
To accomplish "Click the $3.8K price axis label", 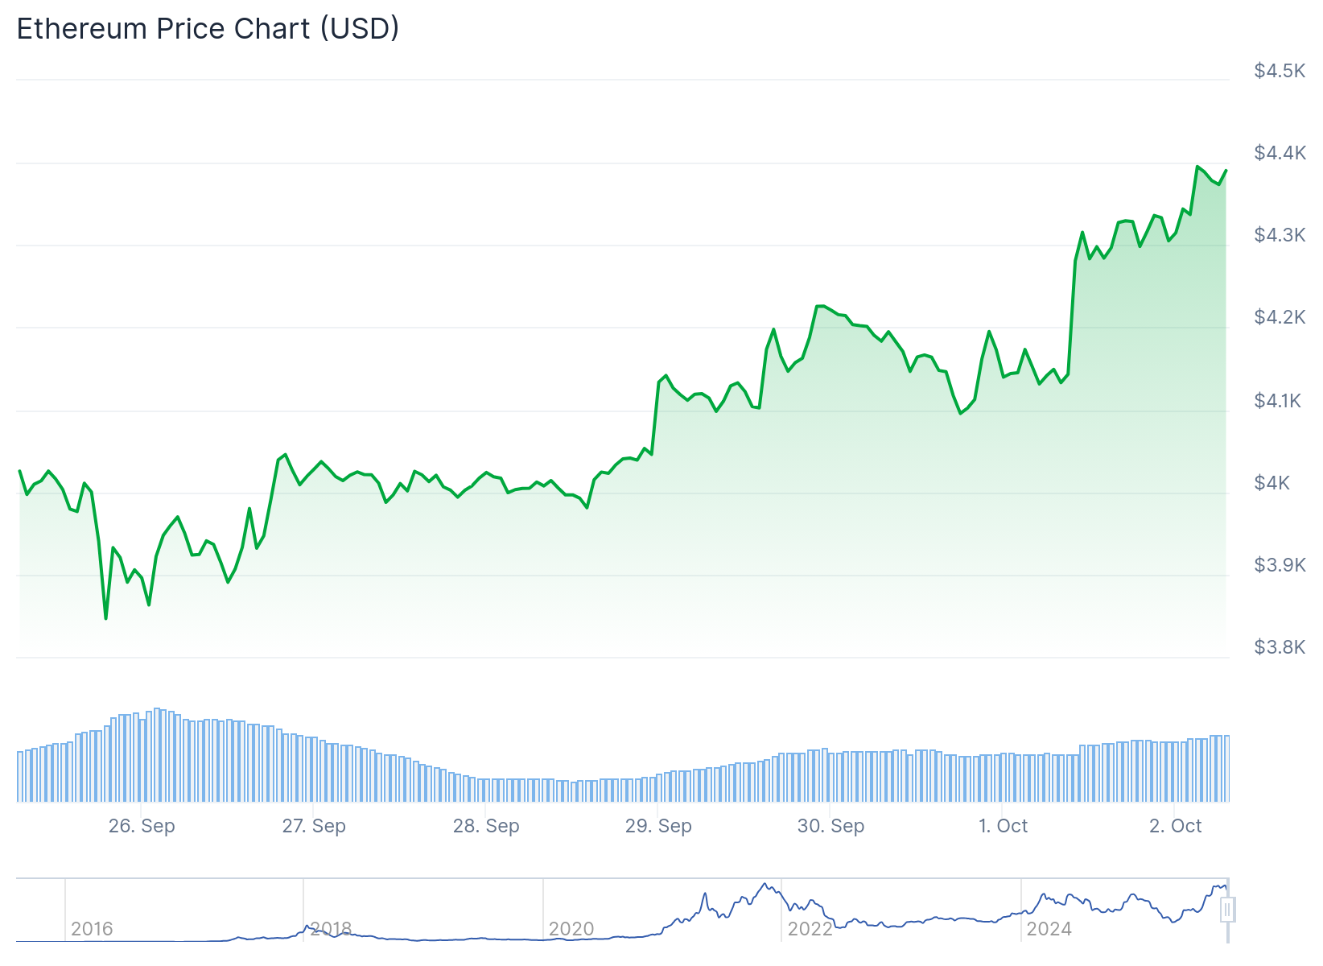I will point(1280,647).
